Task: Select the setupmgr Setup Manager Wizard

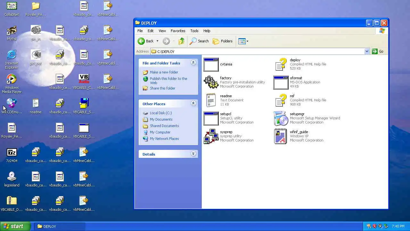Action: click(307, 118)
